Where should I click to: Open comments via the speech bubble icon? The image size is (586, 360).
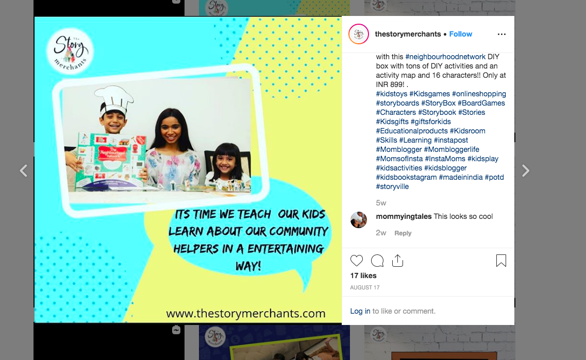point(377,261)
